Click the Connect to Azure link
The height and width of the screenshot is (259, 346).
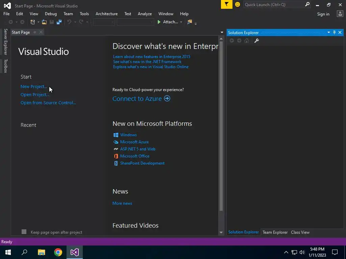click(x=137, y=98)
